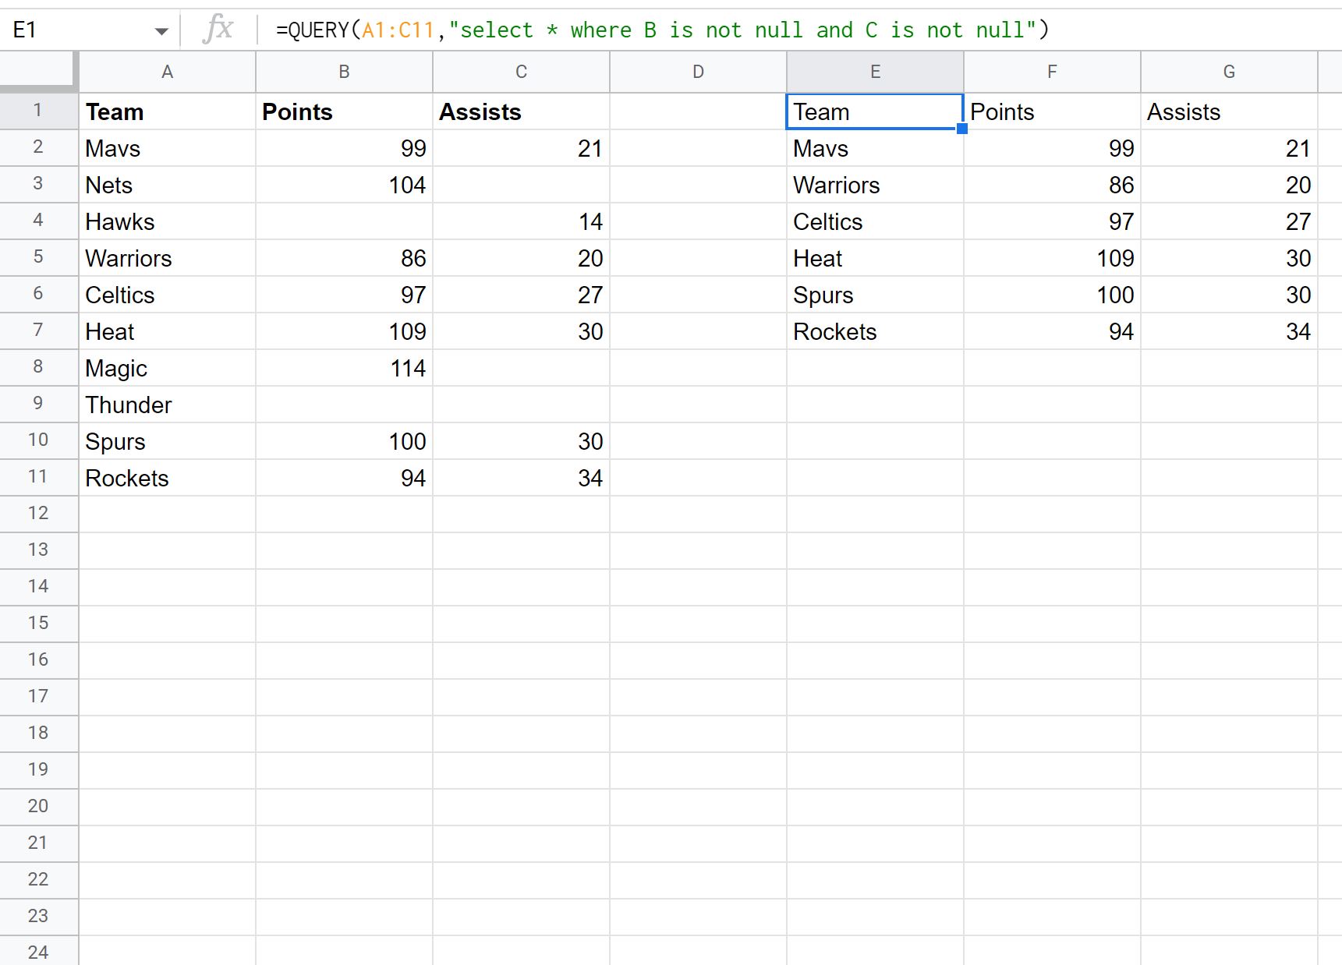This screenshot has width=1342, height=965.
Task: Click the Mavs points value 99 in column B
Action: pyautogui.click(x=344, y=148)
